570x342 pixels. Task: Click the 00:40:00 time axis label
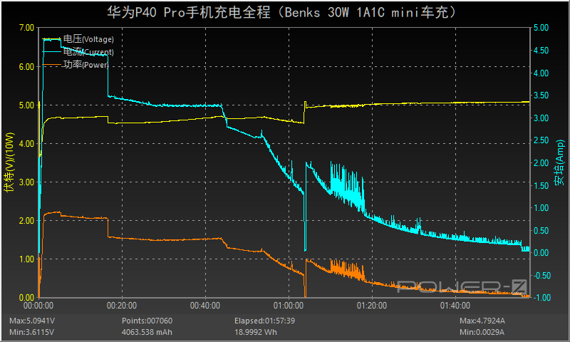(x=205, y=306)
